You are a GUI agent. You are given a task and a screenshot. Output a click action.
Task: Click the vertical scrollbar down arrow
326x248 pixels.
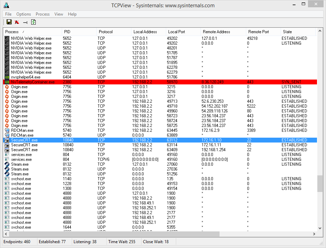point(320,228)
